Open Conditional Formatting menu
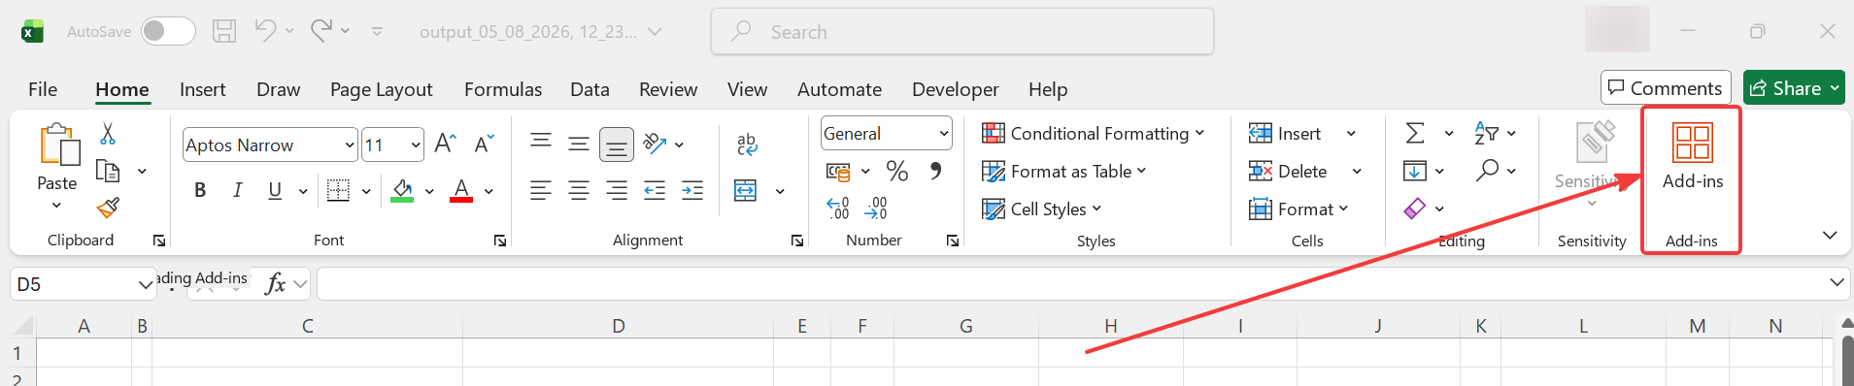Viewport: 1854px width, 386px height. [1094, 134]
